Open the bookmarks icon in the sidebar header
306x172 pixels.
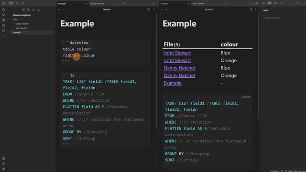click(x=23, y=3)
